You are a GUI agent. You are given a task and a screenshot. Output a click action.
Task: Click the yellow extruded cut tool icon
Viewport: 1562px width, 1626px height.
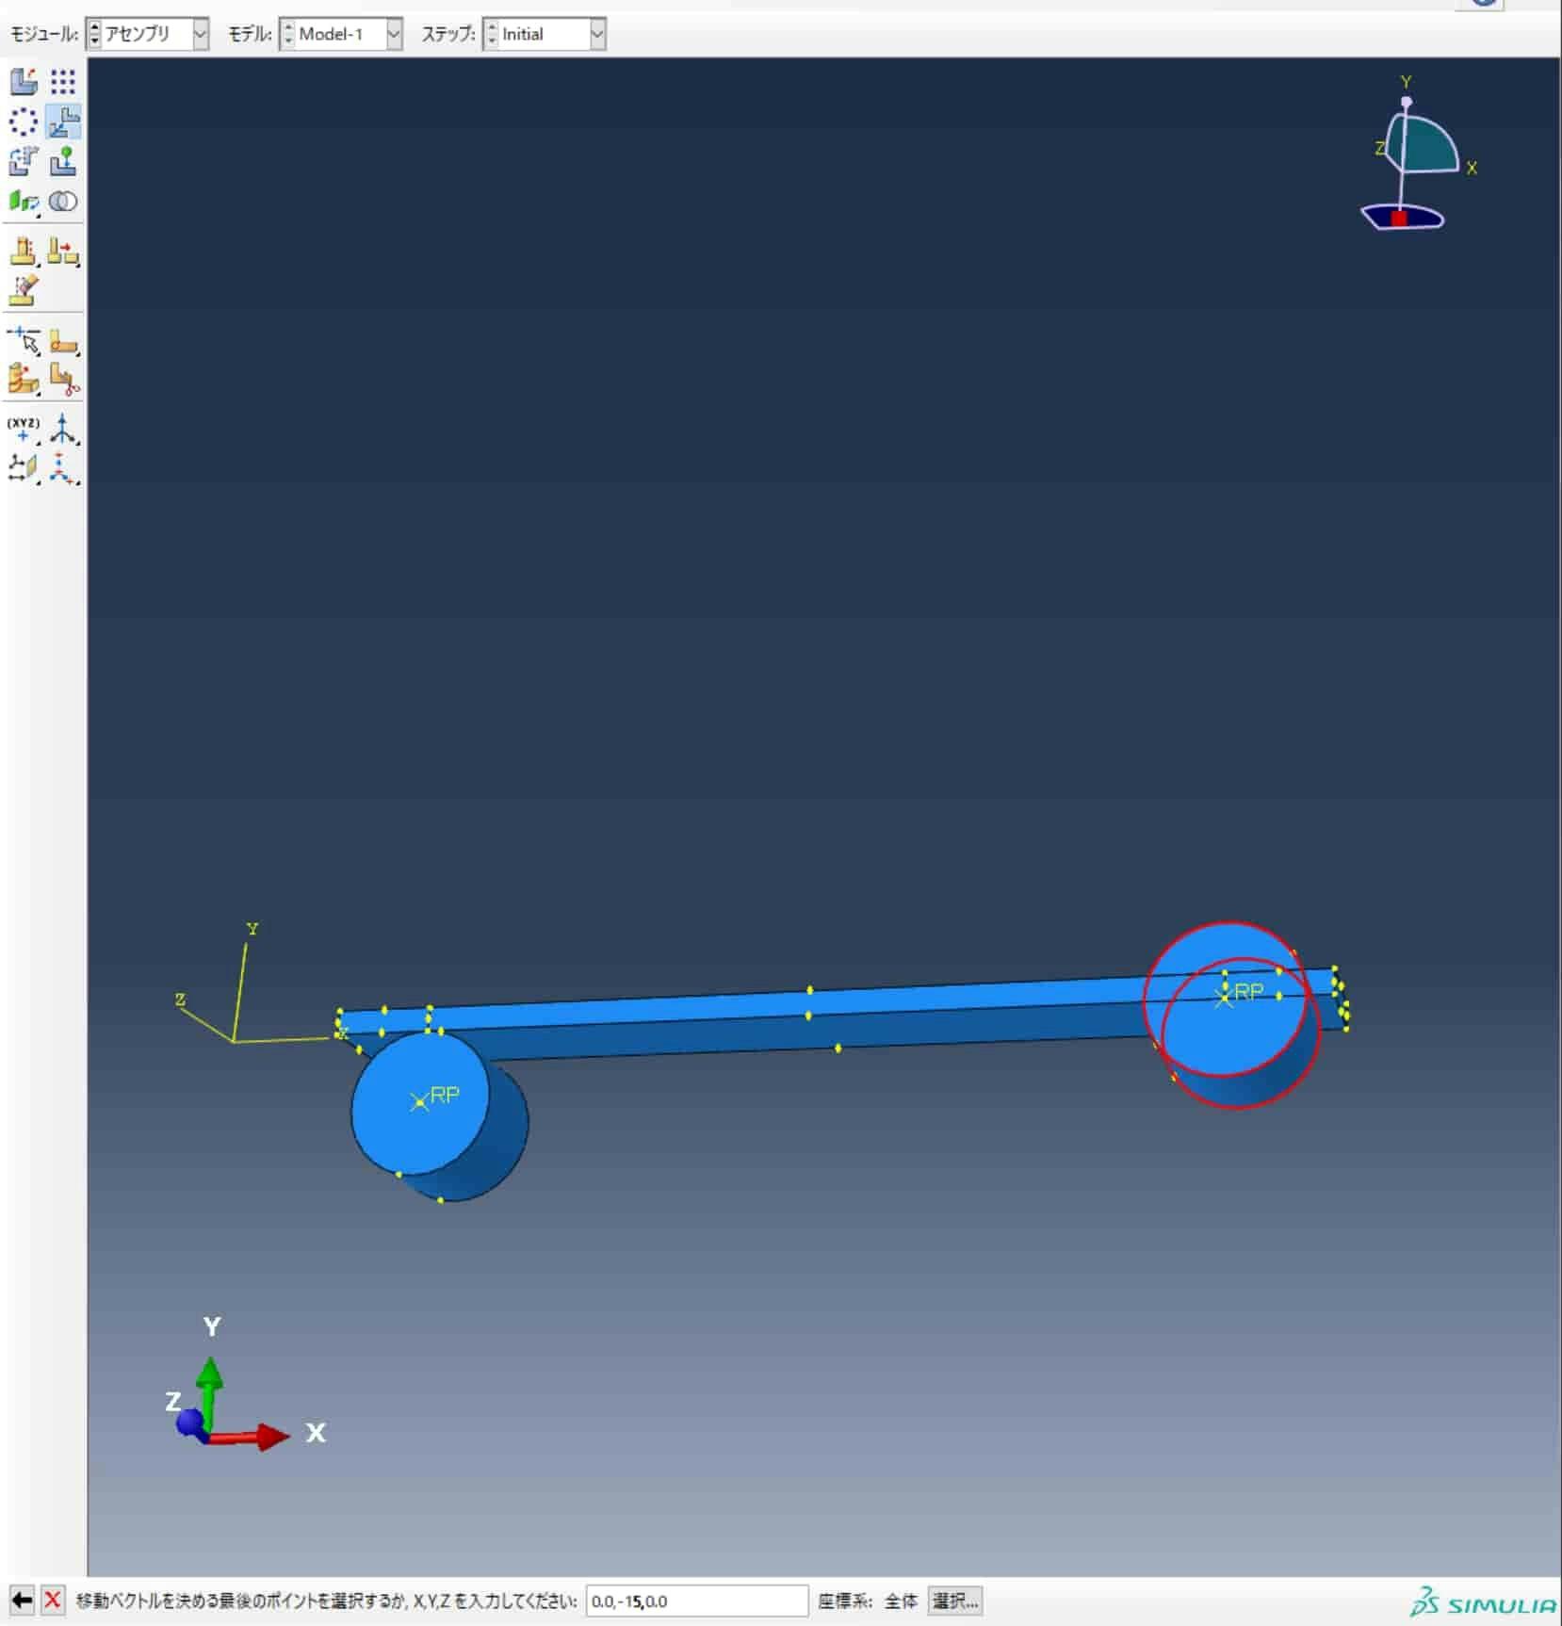click(x=24, y=251)
